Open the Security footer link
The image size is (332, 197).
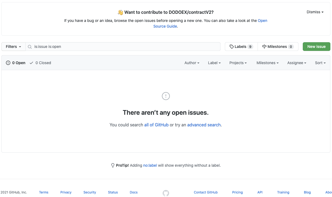[x=90, y=192]
